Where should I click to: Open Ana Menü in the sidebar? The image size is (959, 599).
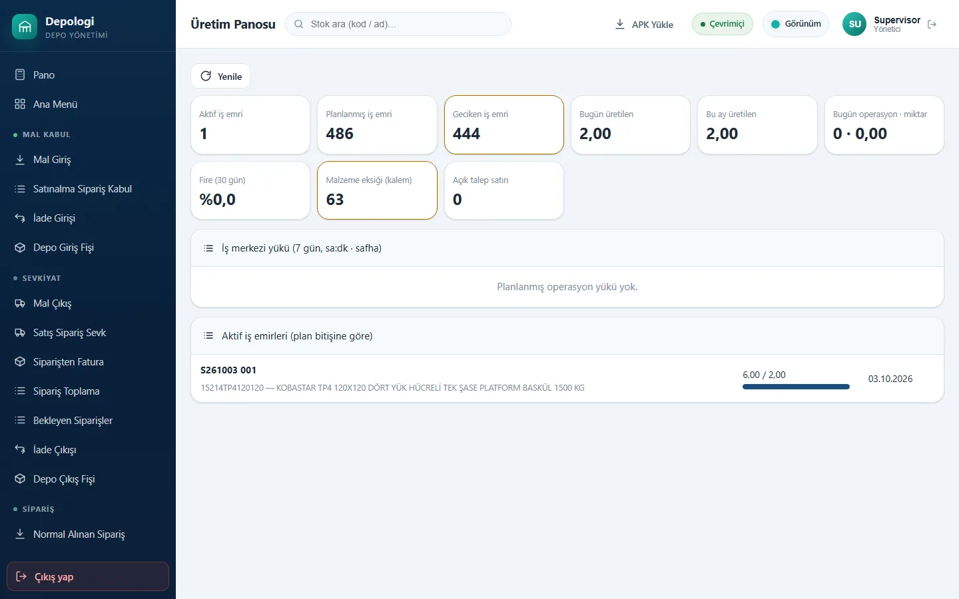[88, 104]
